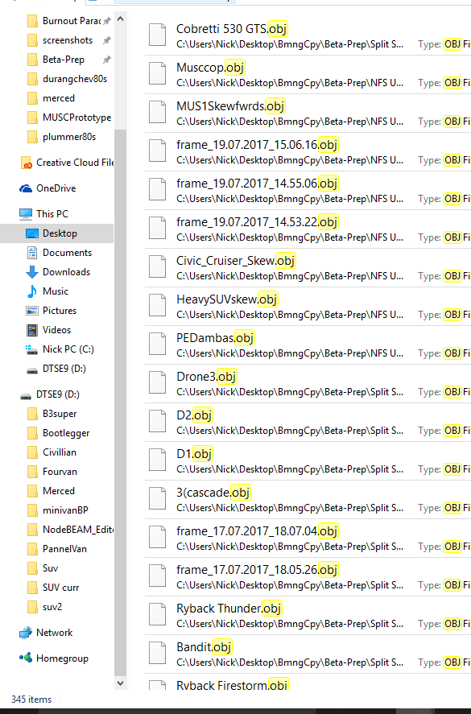The height and width of the screenshot is (714, 471).
Task: Click the Pictures icon
Action: coord(32,311)
